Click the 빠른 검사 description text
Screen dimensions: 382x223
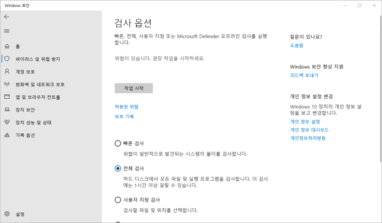[x=185, y=154]
